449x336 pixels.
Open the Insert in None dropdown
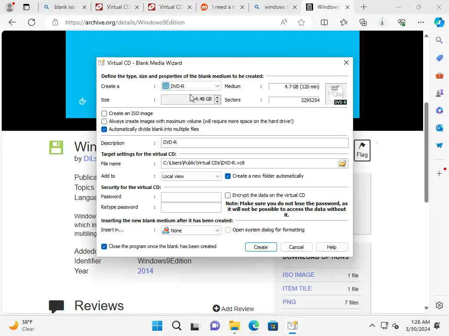tap(191, 230)
